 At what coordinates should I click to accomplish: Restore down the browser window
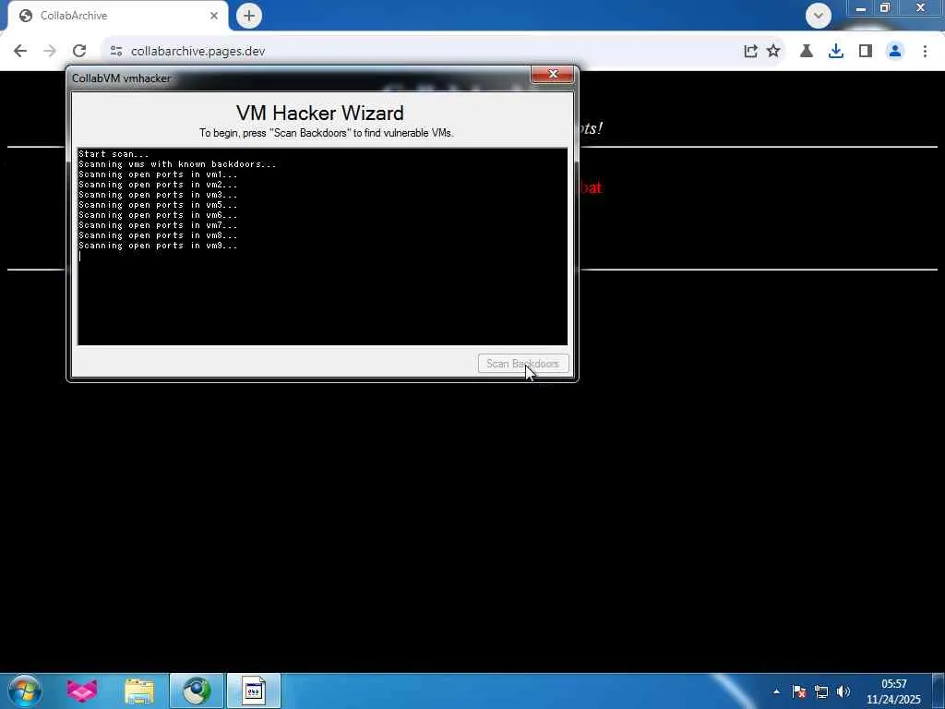885,8
